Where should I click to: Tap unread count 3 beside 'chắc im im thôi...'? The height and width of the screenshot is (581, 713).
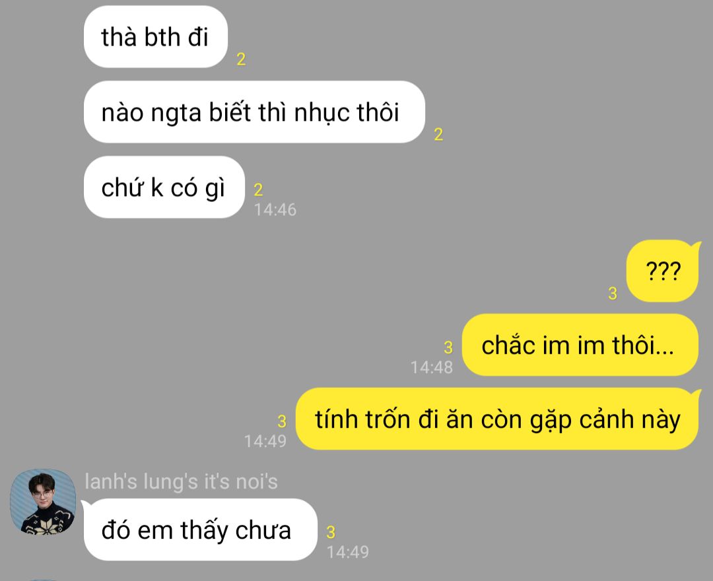click(x=448, y=347)
